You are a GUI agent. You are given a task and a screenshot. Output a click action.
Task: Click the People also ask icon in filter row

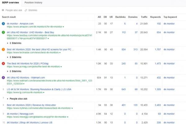point(3,10)
